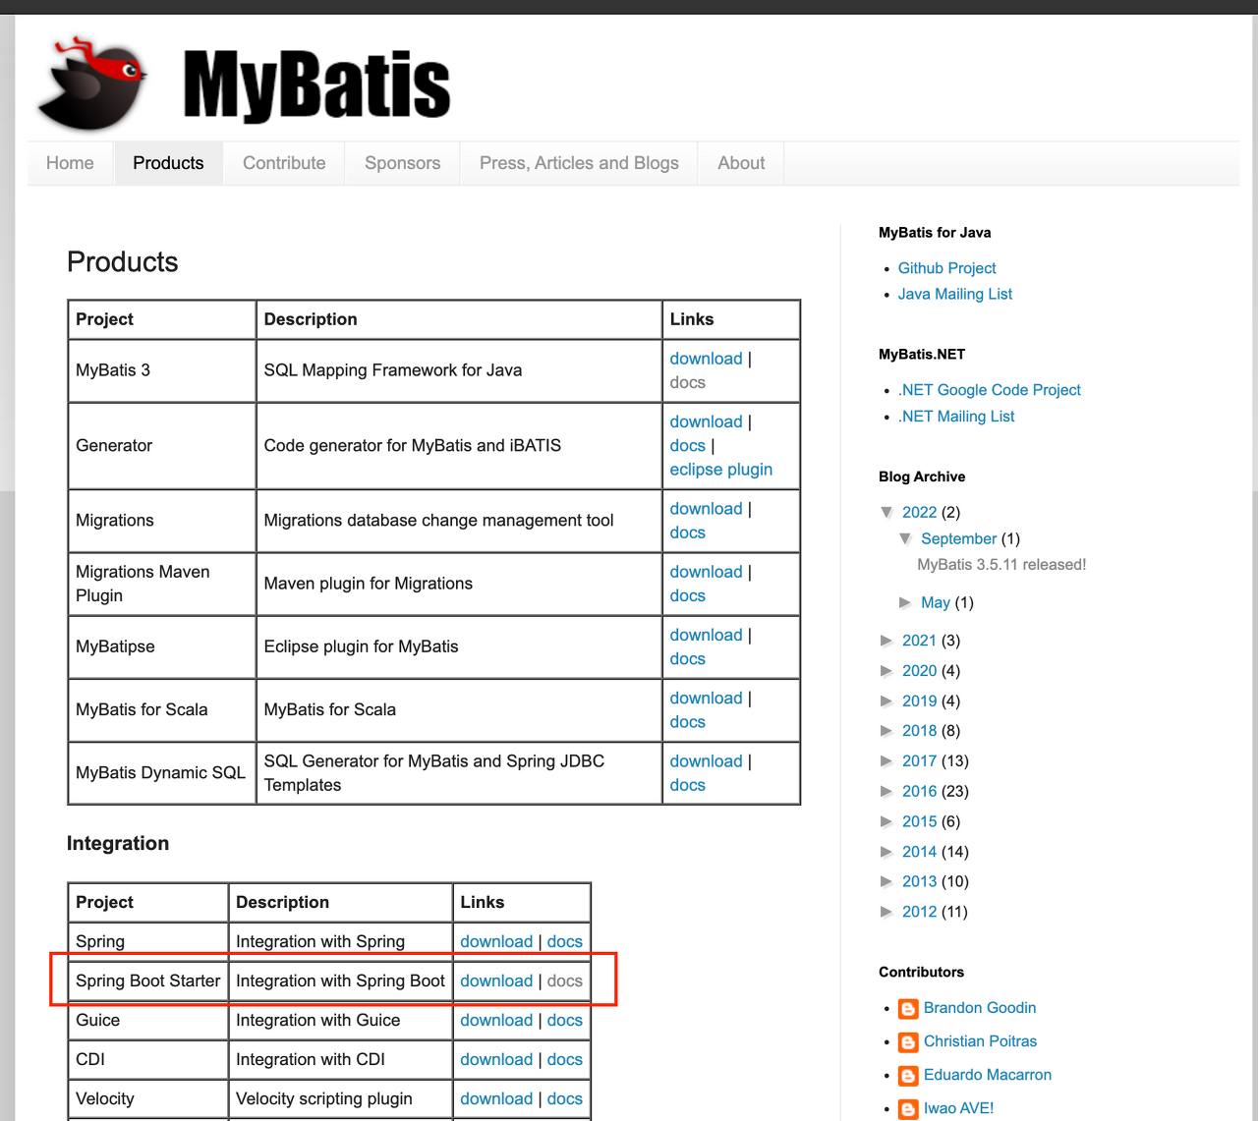Image resolution: width=1258 pixels, height=1121 pixels.
Task: Expand the 2014 archive arrow
Action: [887, 852]
